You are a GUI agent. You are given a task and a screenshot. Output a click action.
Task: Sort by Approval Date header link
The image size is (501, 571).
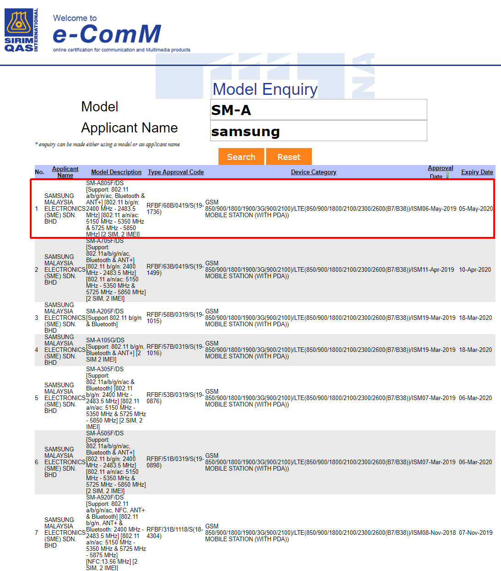point(440,169)
